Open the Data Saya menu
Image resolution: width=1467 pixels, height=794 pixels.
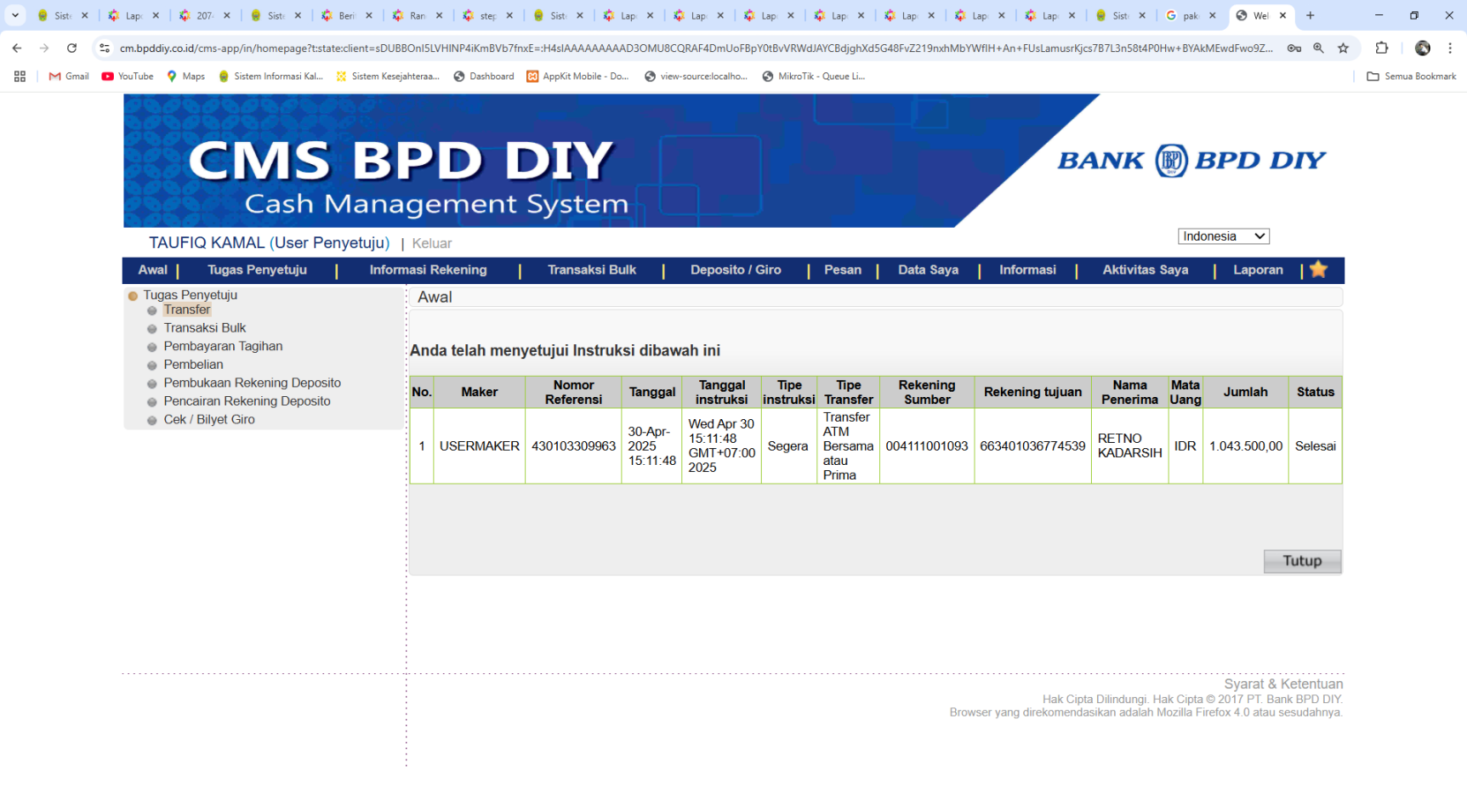[x=928, y=270]
